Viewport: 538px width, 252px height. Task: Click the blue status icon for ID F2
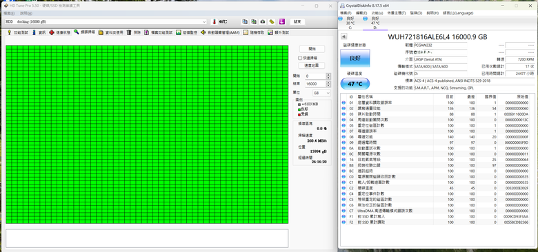pos(343,222)
